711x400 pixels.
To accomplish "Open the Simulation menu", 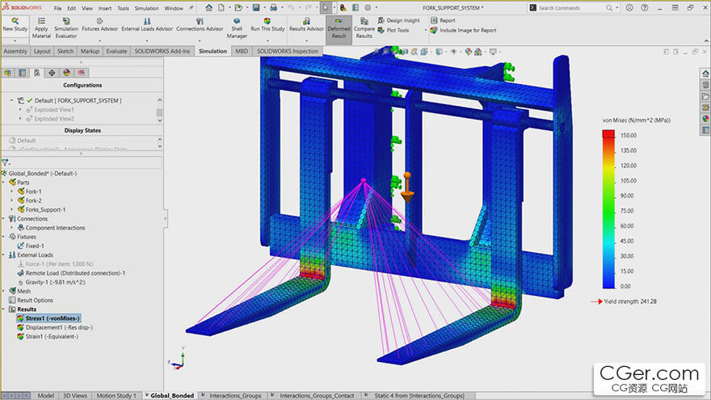I will coord(146,8).
